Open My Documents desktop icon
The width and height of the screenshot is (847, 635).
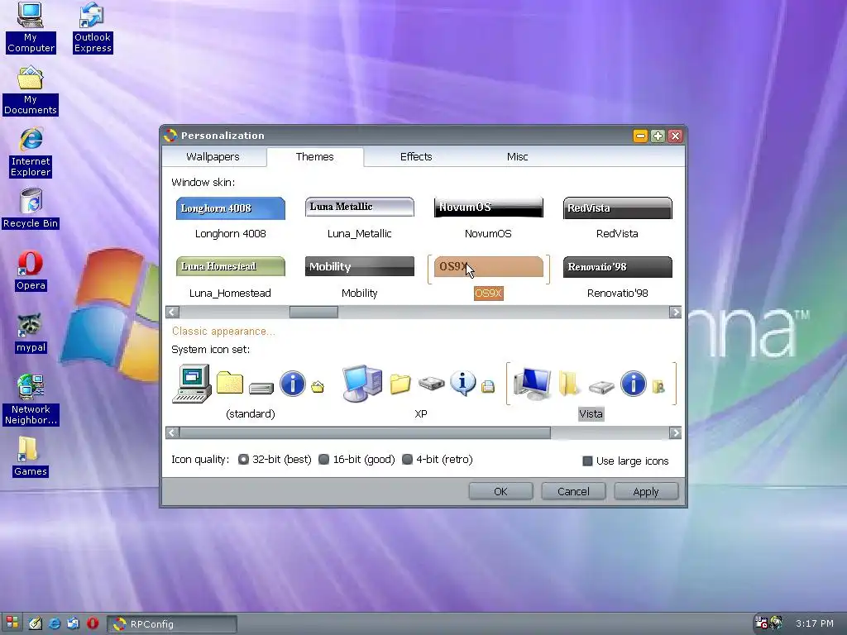31,90
